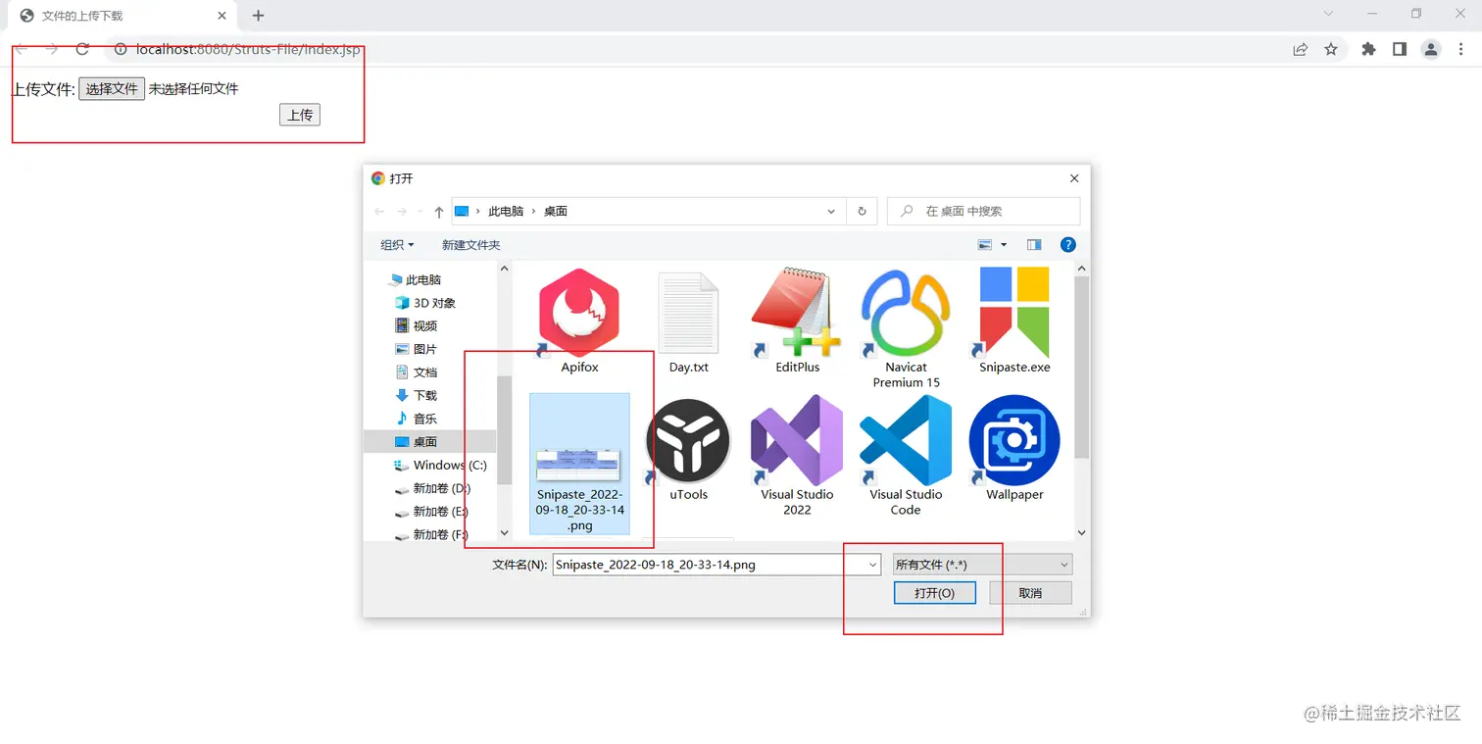
Task: Click the 选择文件 upload button
Action: pos(111,88)
